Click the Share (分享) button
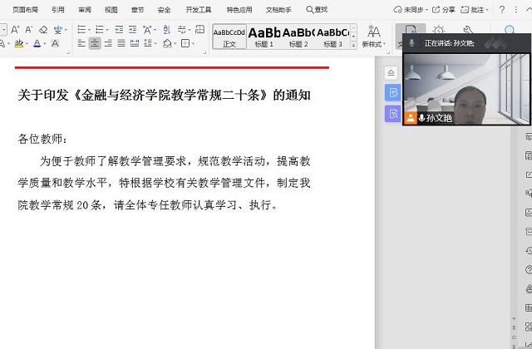Image resolution: width=532 pixels, height=349 pixels. (x=444, y=9)
